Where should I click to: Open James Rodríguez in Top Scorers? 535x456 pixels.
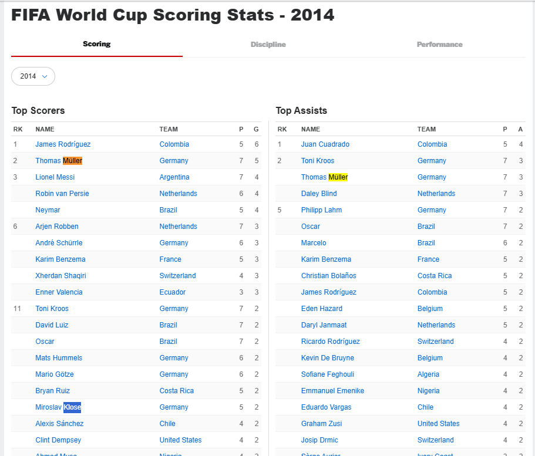[63, 144]
